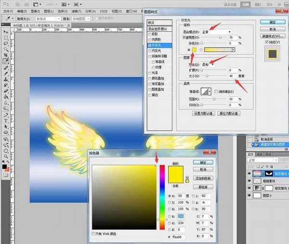Click the foreground color swatch in toolbox

4,166
